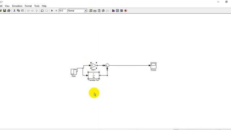The image size is (231, 130).
Task: Stop simulation with square stop button
Action: [x=56, y=10]
